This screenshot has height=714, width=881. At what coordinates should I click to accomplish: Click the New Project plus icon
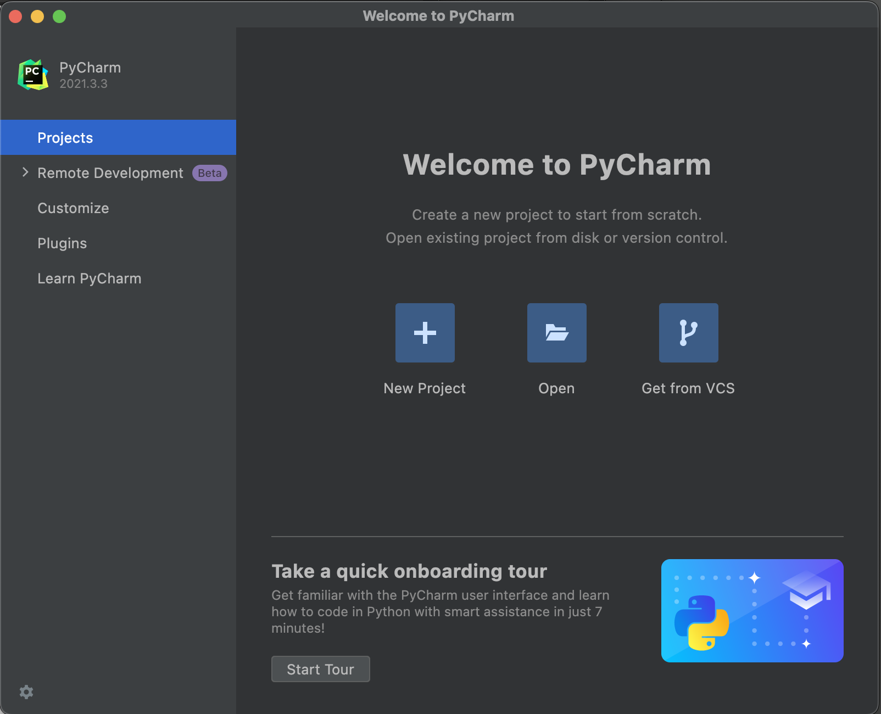[425, 333]
